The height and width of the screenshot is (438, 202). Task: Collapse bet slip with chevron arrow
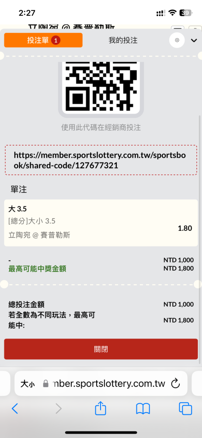[x=194, y=40]
